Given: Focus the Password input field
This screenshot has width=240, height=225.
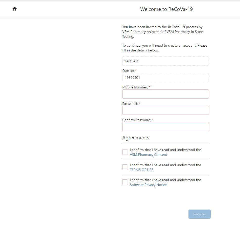Looking at the screenshot, I should click(165, 110).
